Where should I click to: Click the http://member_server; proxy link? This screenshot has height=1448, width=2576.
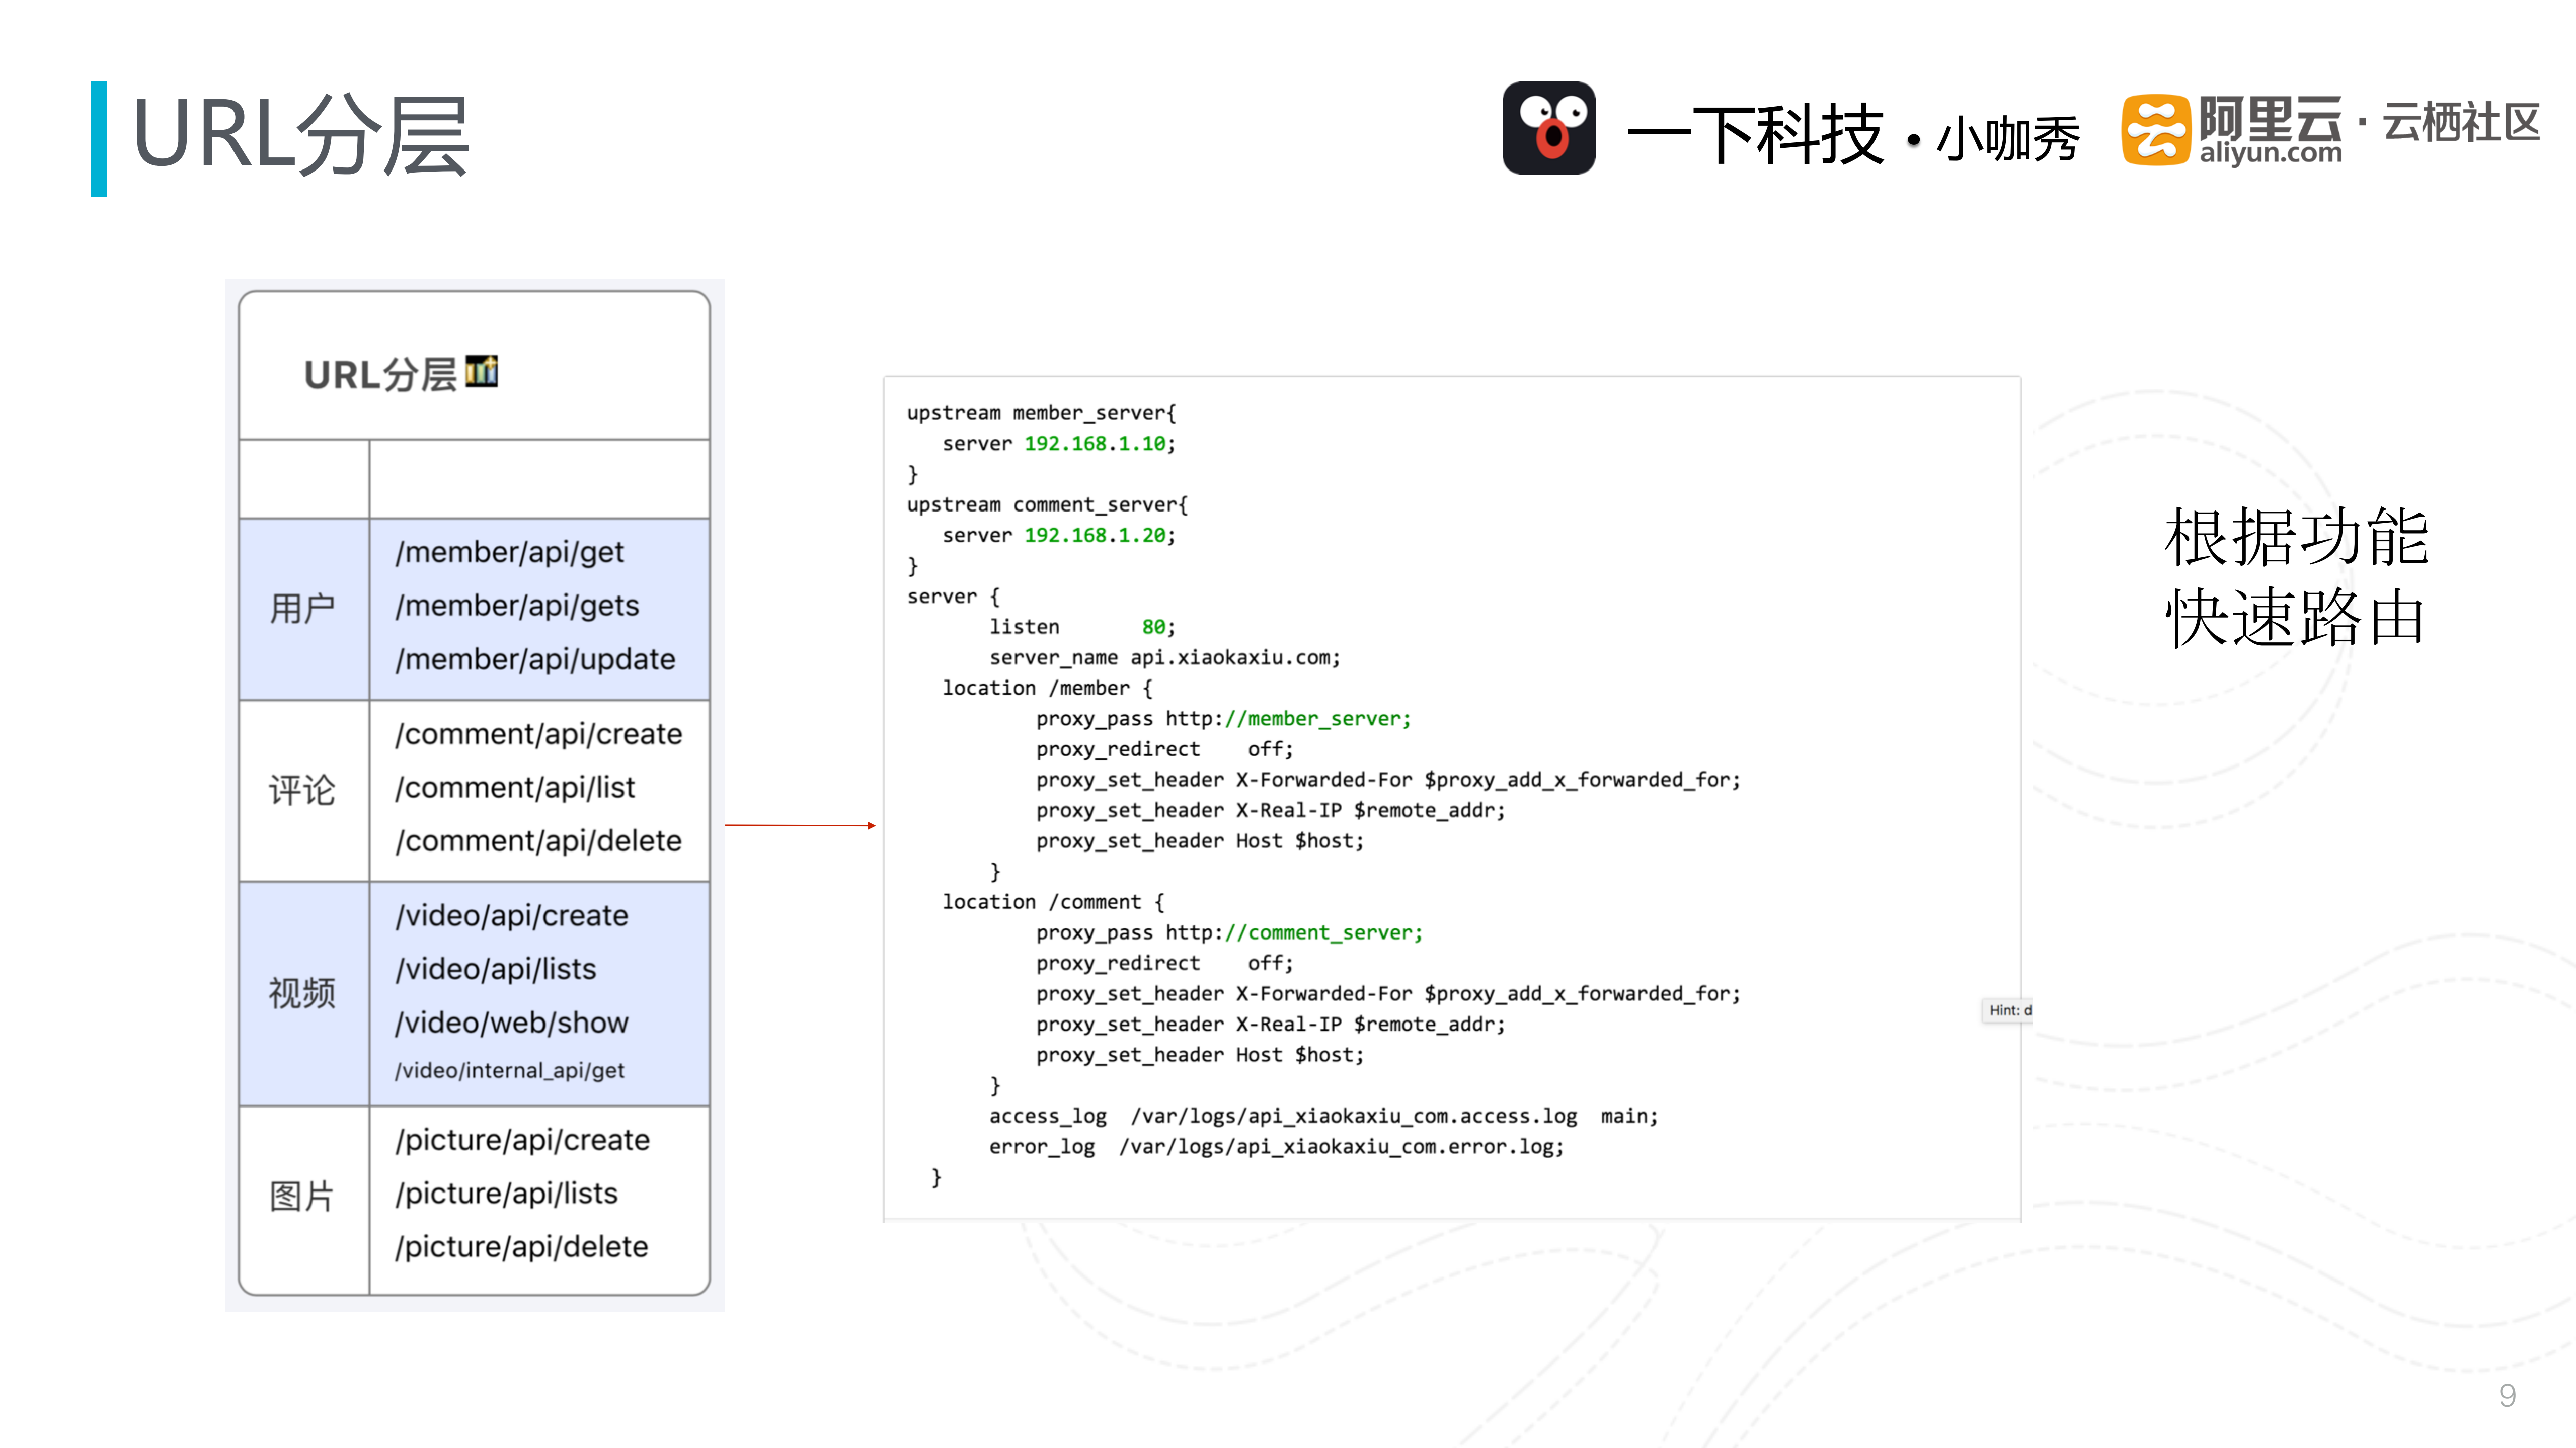1316,718
